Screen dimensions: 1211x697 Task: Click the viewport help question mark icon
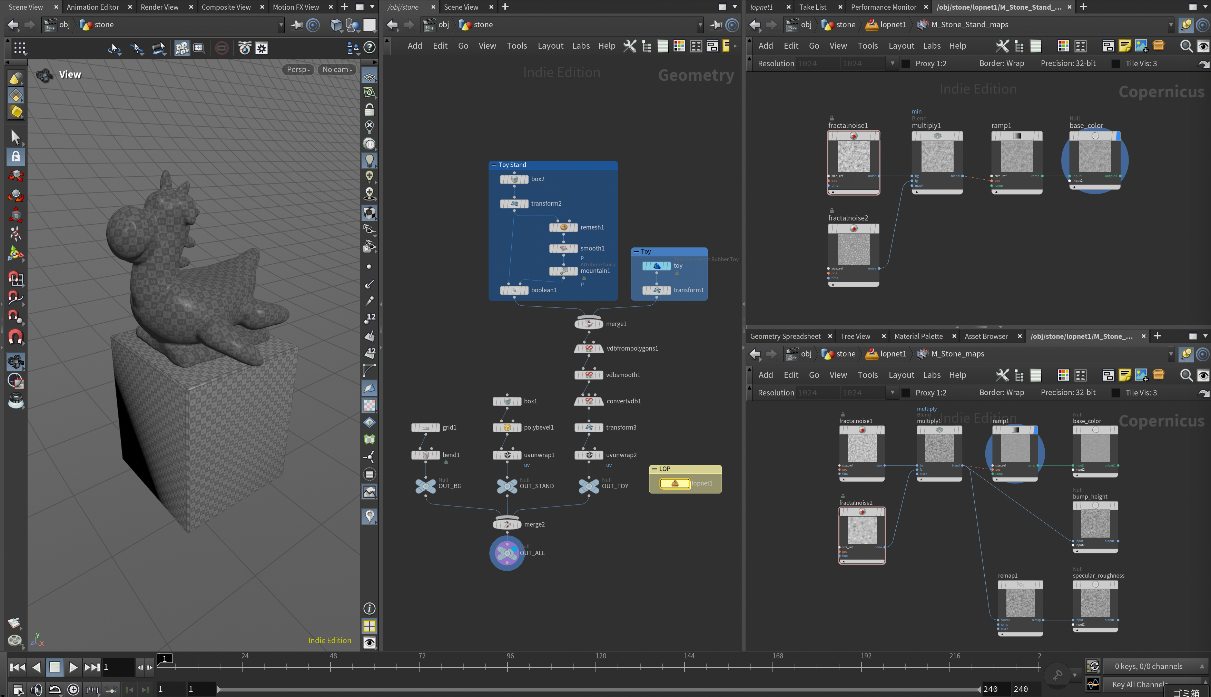tap(369, 47)
